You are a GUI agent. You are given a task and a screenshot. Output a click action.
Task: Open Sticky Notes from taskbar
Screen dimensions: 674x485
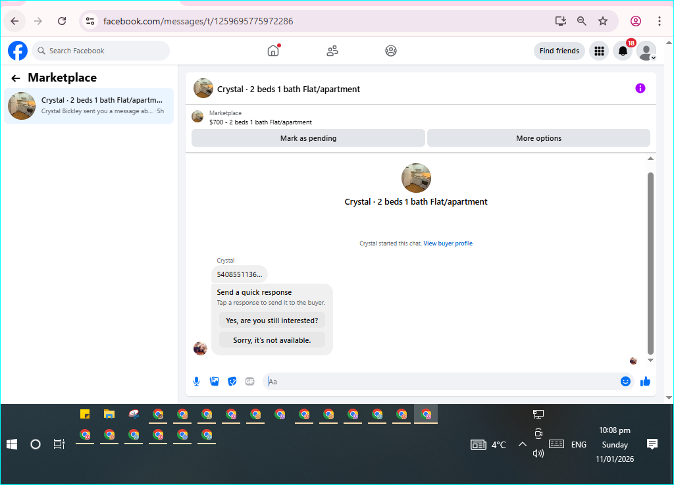85,414
